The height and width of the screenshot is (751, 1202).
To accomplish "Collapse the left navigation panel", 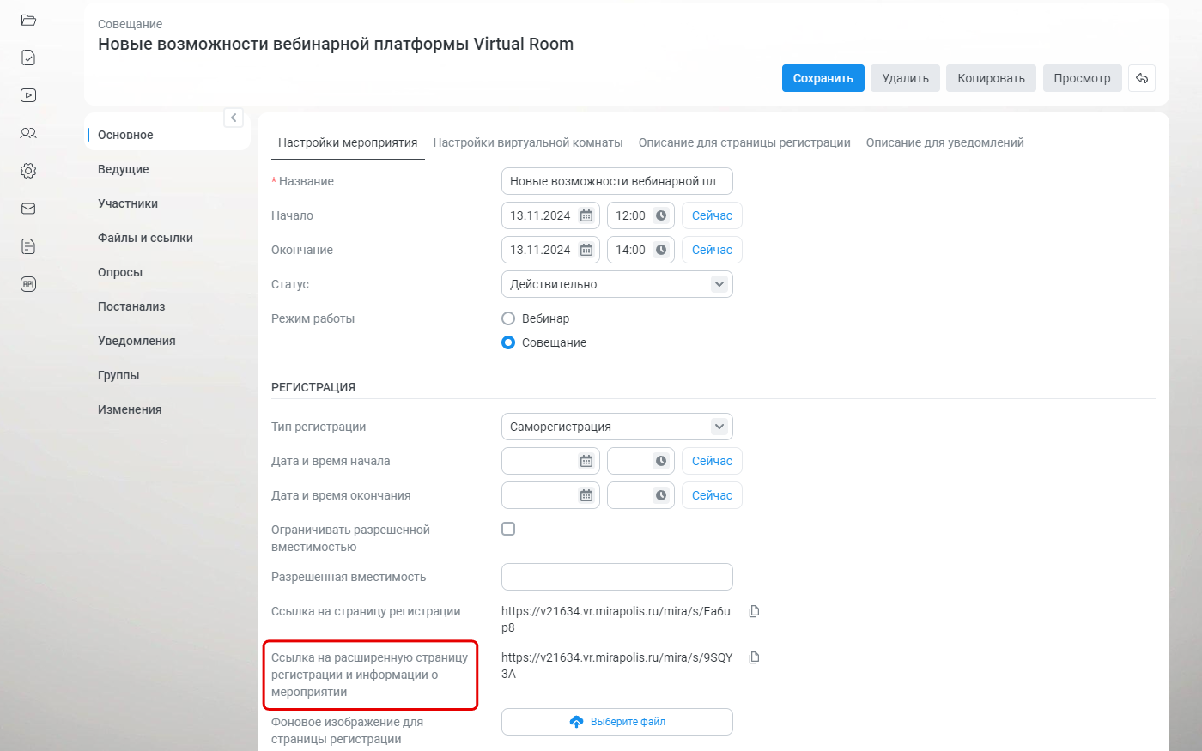I will (x=234, y=118).
